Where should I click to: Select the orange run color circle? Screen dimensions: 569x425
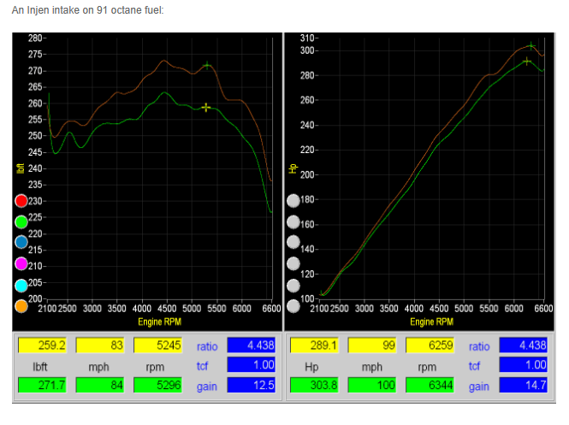point(21,305)
